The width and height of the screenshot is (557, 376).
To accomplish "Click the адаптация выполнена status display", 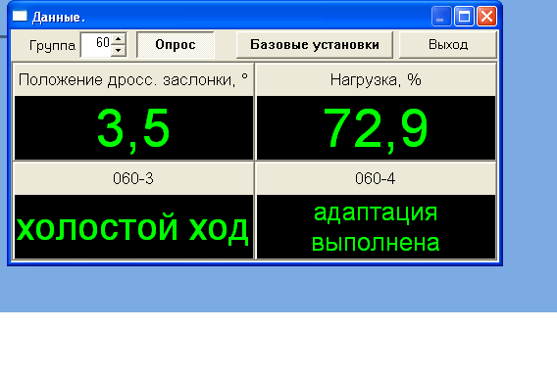I will click(376, 226).
